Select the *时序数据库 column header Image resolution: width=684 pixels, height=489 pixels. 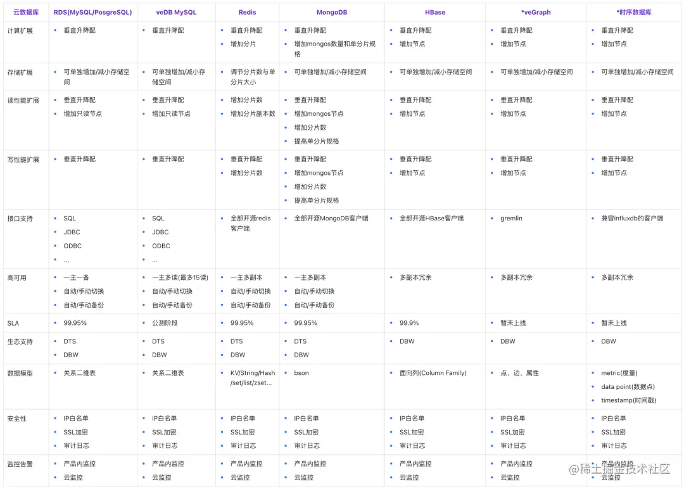click(634, 12)
